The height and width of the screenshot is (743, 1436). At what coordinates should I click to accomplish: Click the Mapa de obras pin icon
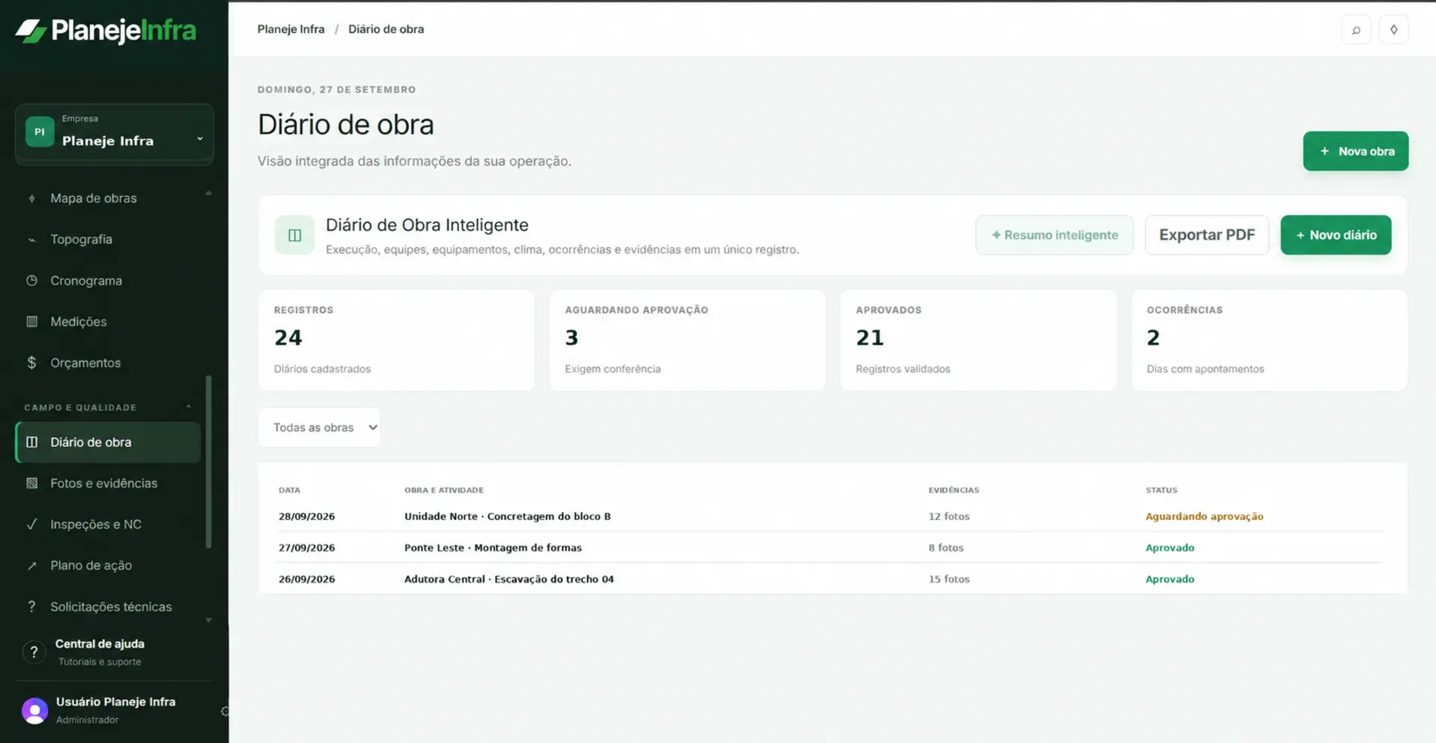[x=31, y=198]
